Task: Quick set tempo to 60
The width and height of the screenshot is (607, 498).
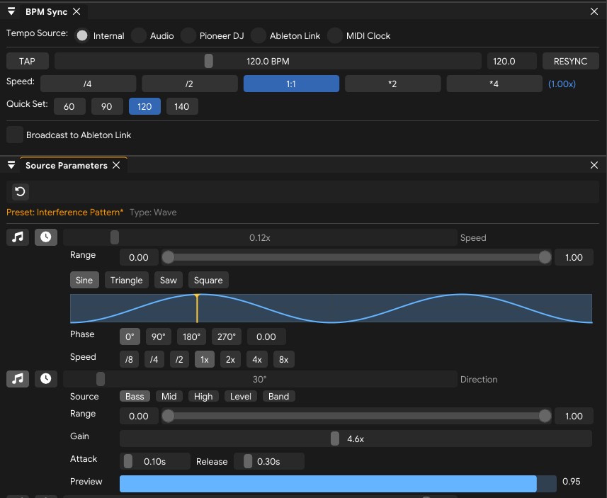Action: [x=69, y=106]
